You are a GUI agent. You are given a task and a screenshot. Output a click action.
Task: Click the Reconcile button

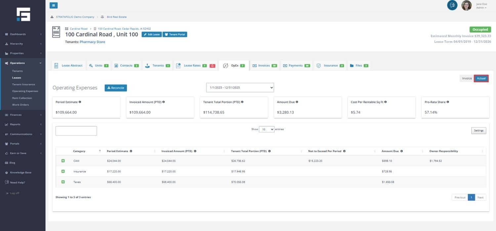coord(116,88)
